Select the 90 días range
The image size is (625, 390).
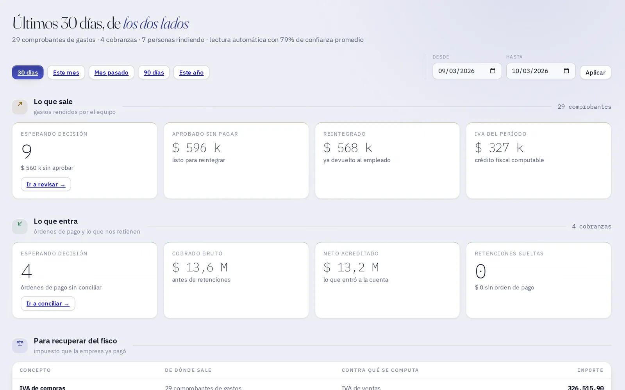tap(154, 73)
